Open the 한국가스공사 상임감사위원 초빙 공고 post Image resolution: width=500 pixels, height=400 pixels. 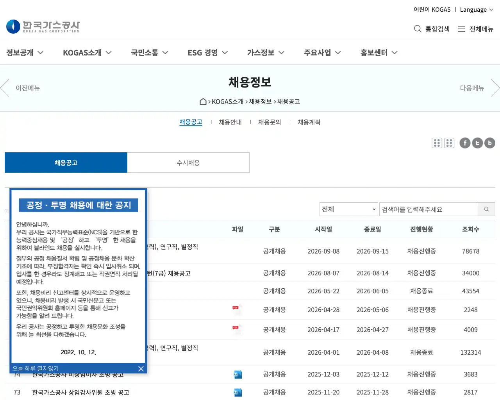pos(80,392)
